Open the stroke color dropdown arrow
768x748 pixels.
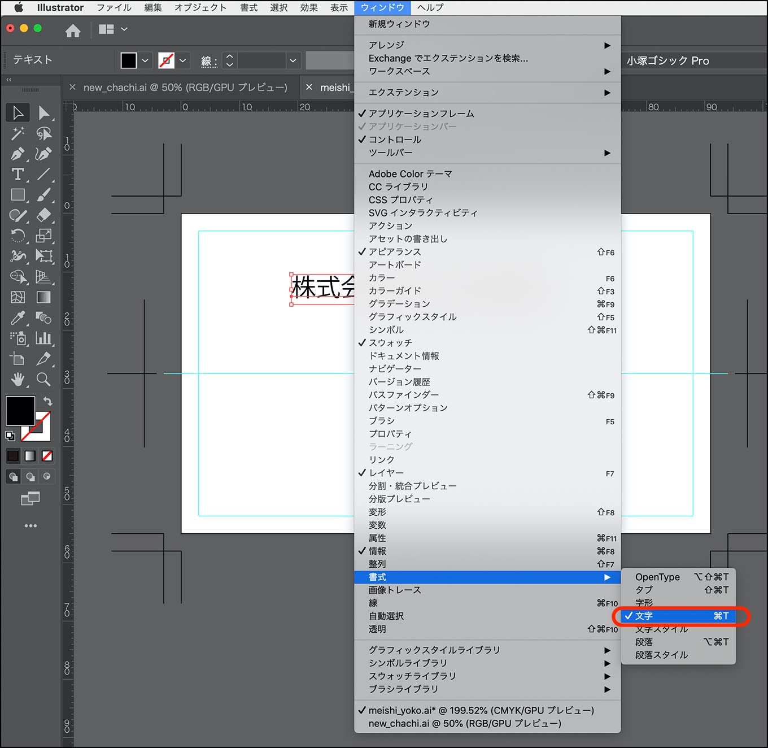pos(182,60)
